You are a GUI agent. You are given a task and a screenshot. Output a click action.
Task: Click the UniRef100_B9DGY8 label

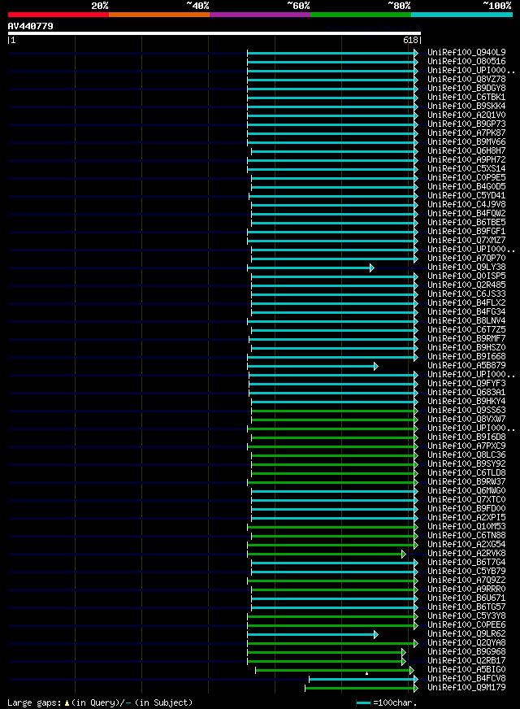tap(466, 88)
